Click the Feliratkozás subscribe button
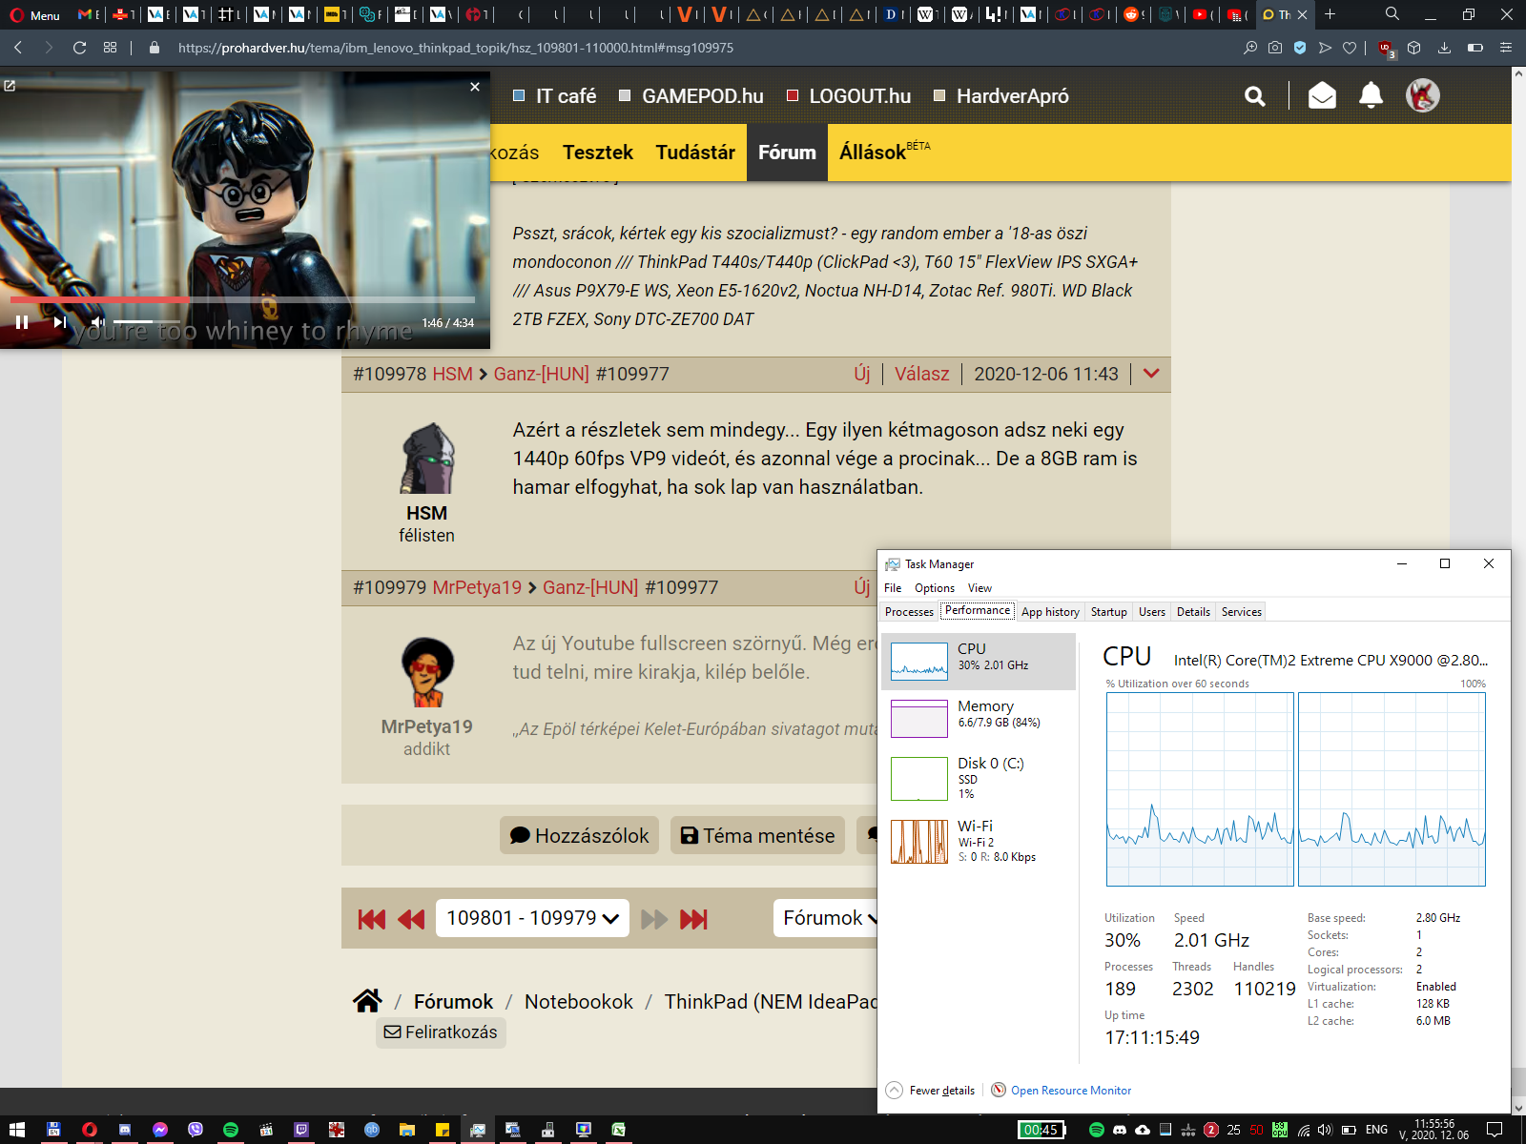The height and width of the screenshot is (1144, 1526). pyautogui.click(x=441, y=1032)
